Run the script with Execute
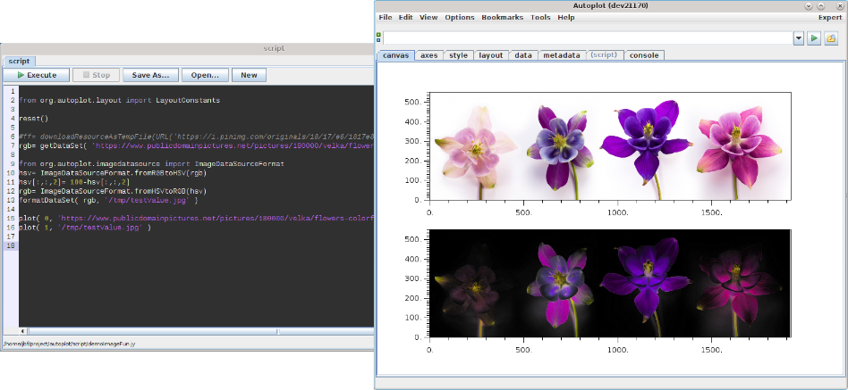The width and height of the screenshot is (848, 390). coord(36,76)
